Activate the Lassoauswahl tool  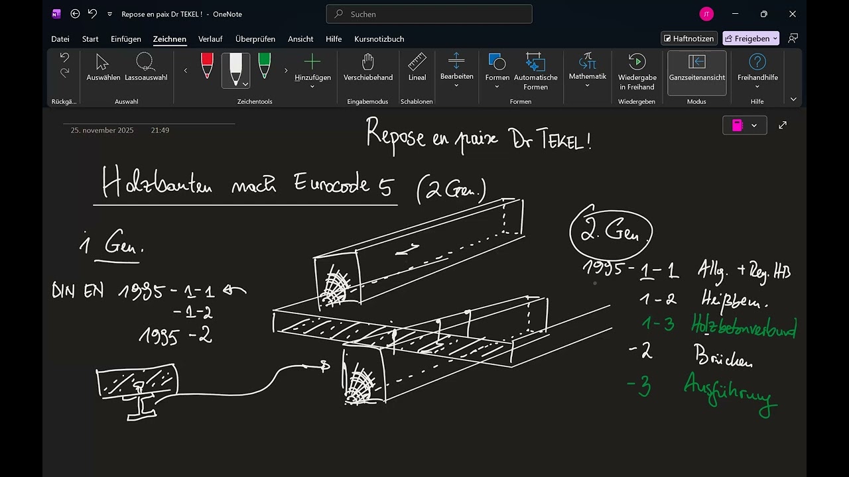(x=146, y=68)
